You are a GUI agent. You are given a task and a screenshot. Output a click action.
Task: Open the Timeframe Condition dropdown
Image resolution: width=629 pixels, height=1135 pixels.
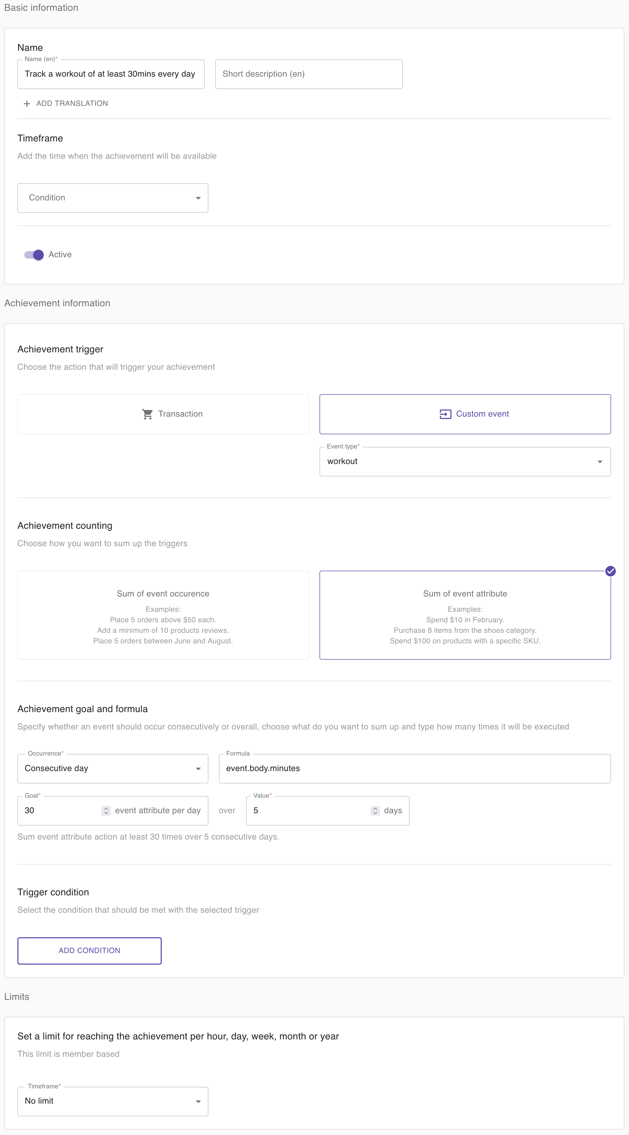point(113,198)
